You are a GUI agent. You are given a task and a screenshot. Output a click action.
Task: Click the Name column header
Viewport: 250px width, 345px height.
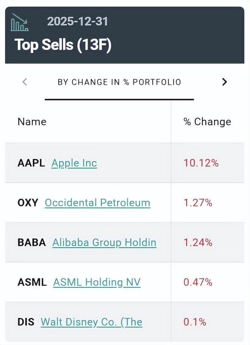point(32,122)
